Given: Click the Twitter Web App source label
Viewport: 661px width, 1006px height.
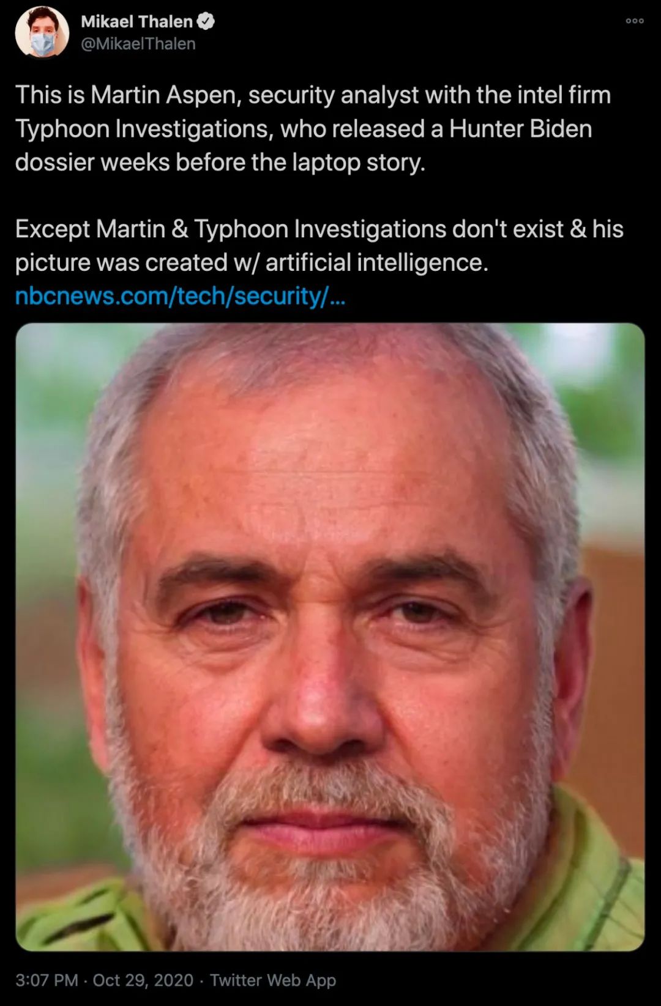Looking at the screenshot, I should click(273, 980).
